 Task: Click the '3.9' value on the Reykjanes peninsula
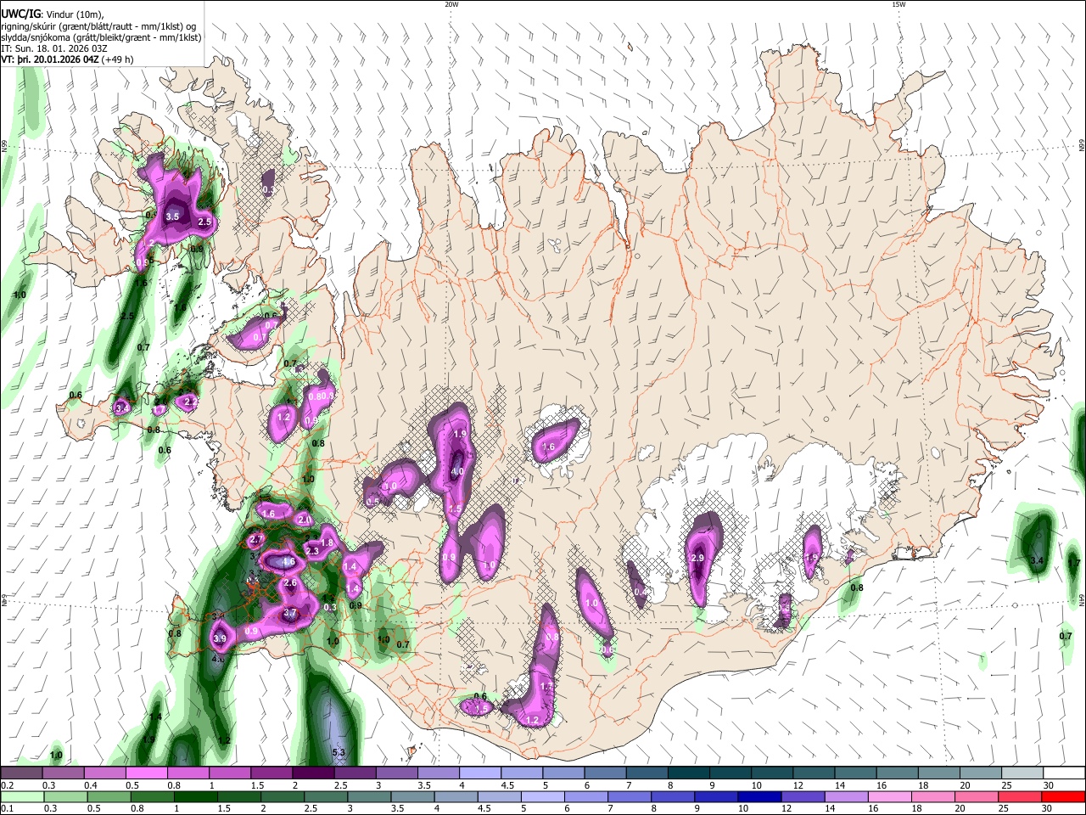coord(220,638)
